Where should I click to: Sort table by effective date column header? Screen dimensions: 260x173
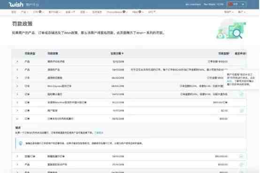[117, 54]
